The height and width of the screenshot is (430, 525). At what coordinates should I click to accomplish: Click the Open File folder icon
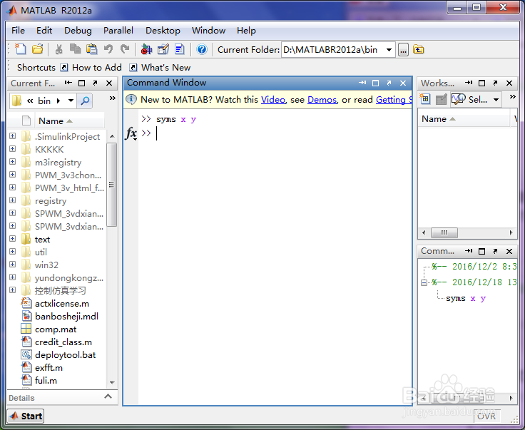tap(38, 49)
